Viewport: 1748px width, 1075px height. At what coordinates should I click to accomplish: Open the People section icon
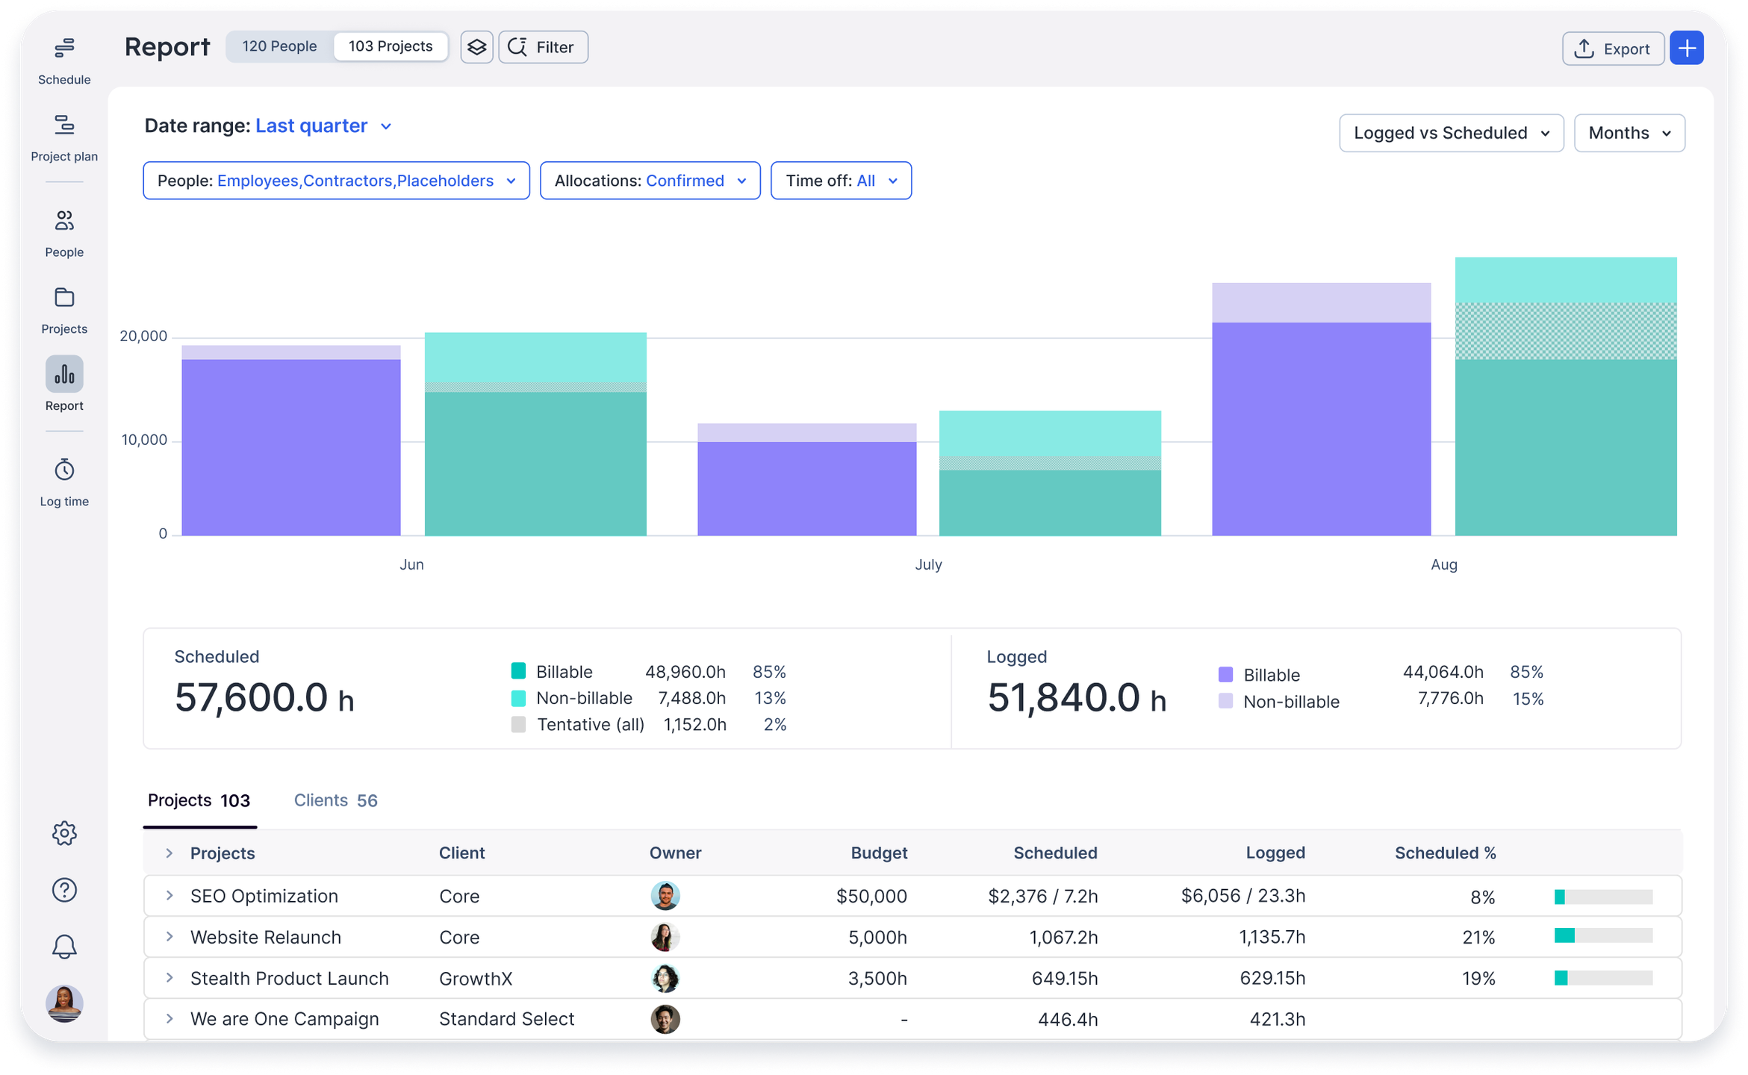(x=64, y=221)
